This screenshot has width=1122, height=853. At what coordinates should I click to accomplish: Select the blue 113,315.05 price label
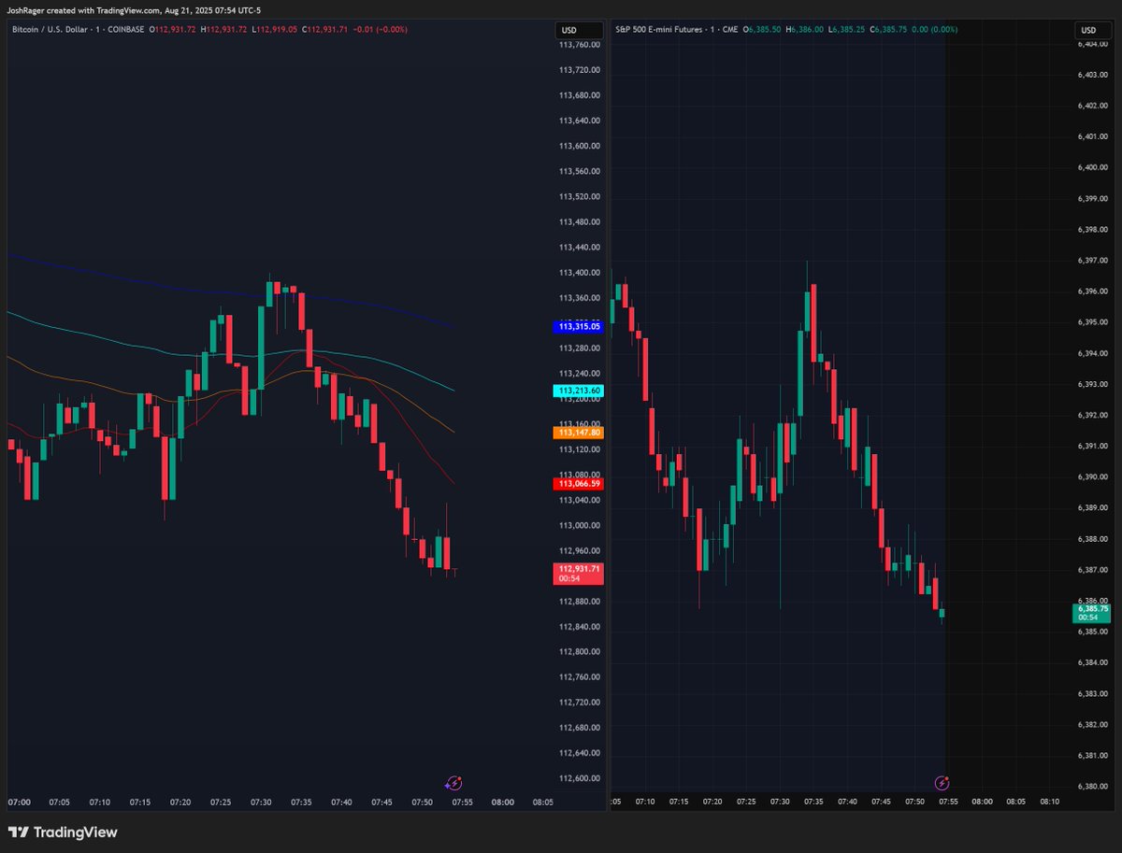580,327
